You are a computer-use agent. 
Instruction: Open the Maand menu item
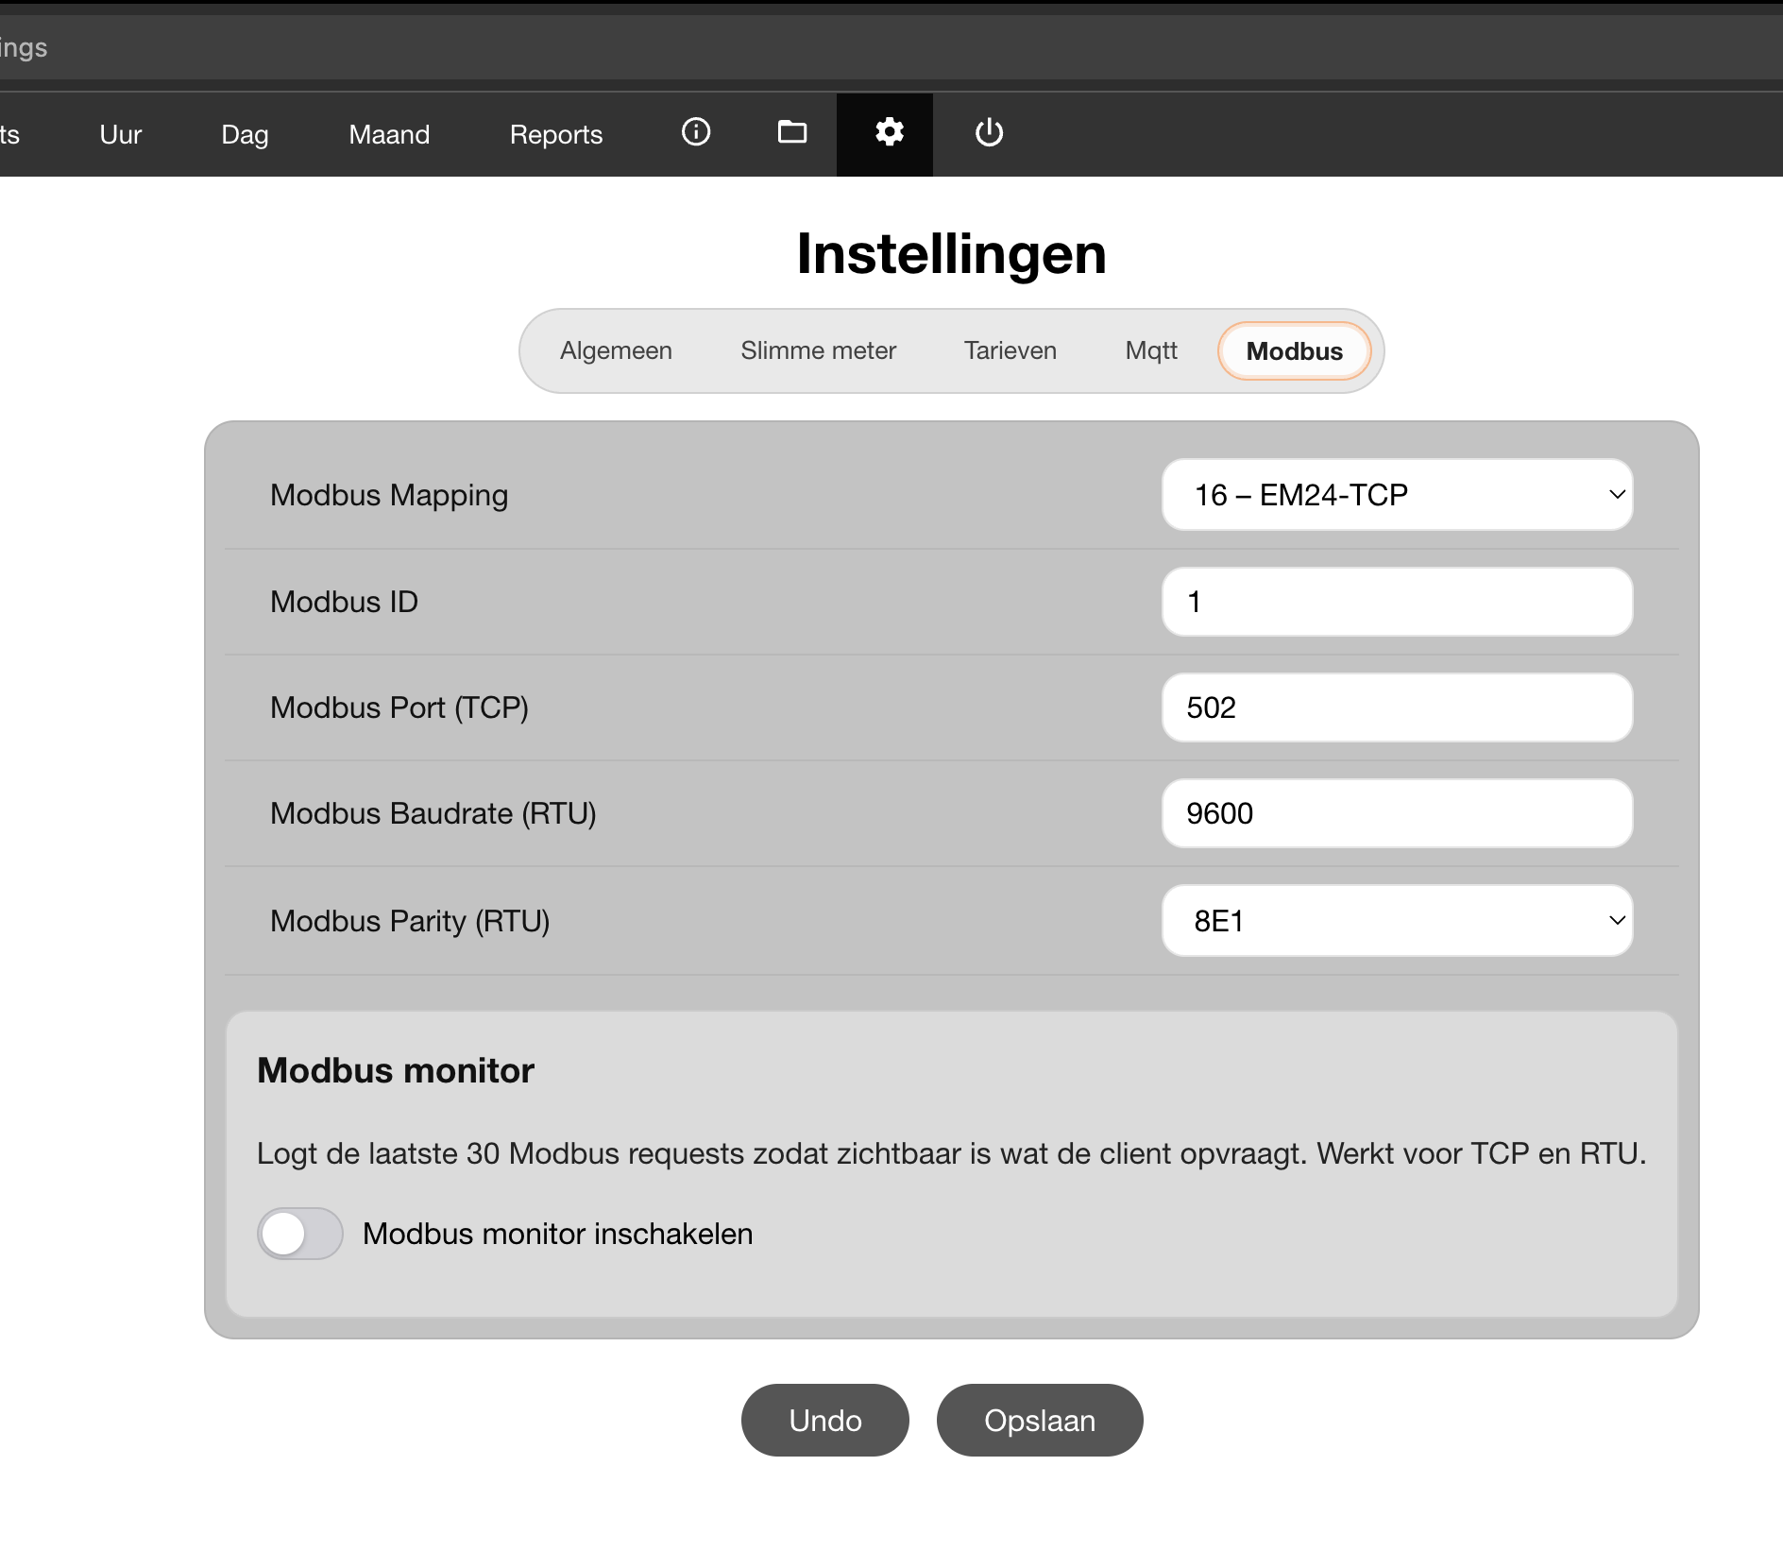click(x=389, y=135)
